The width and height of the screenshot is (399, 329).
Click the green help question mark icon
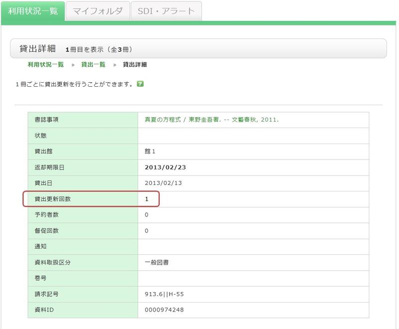click(x=140, y=84)
